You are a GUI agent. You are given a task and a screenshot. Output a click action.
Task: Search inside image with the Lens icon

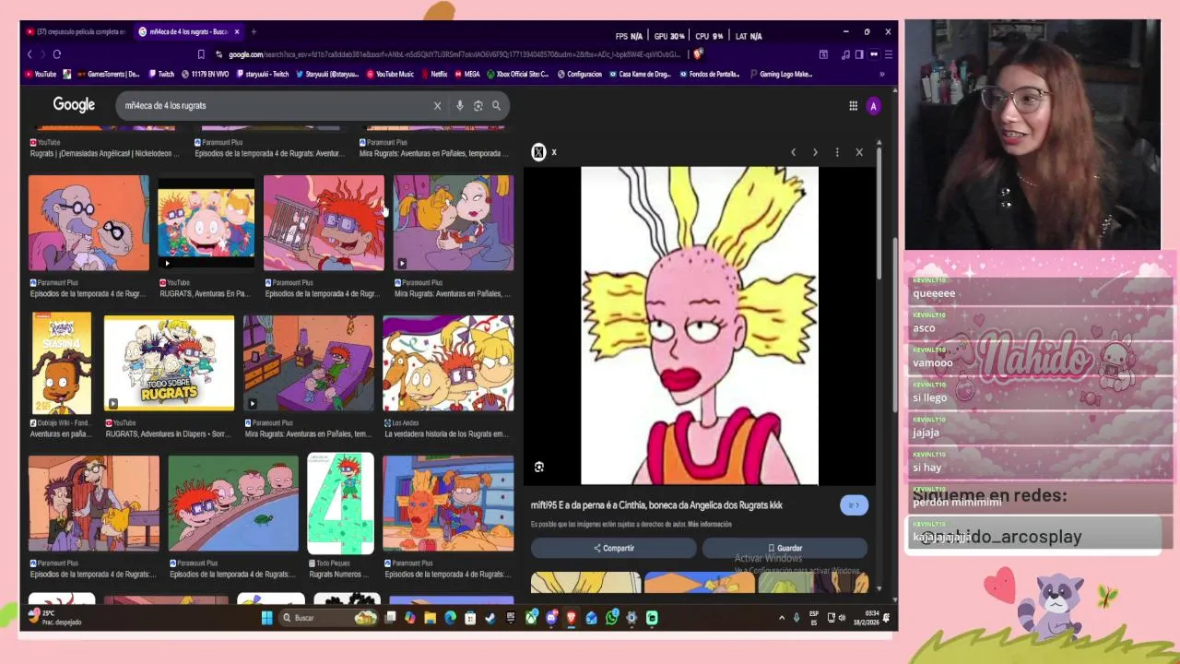coord(539,468)
